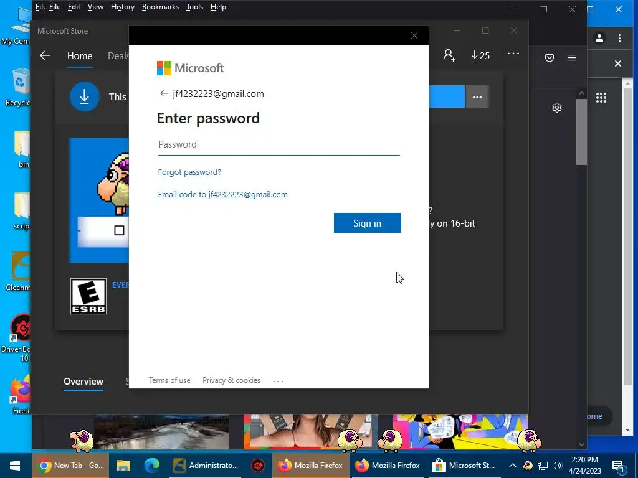The width and height of the screenshot is (638, 478).
Task: Select the Driver Booster desktop shortcut
Action: click(16, 338)
